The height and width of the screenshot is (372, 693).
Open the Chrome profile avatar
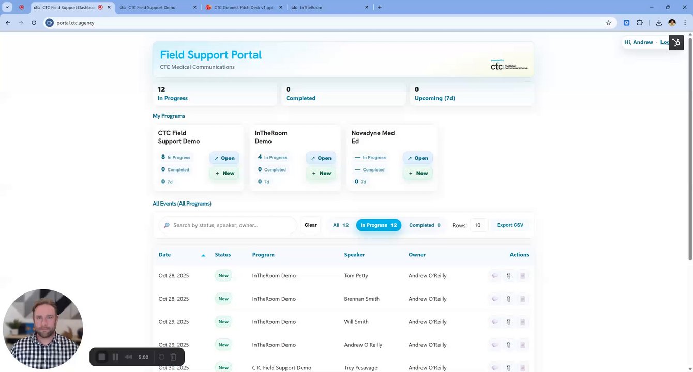point(672,23)
